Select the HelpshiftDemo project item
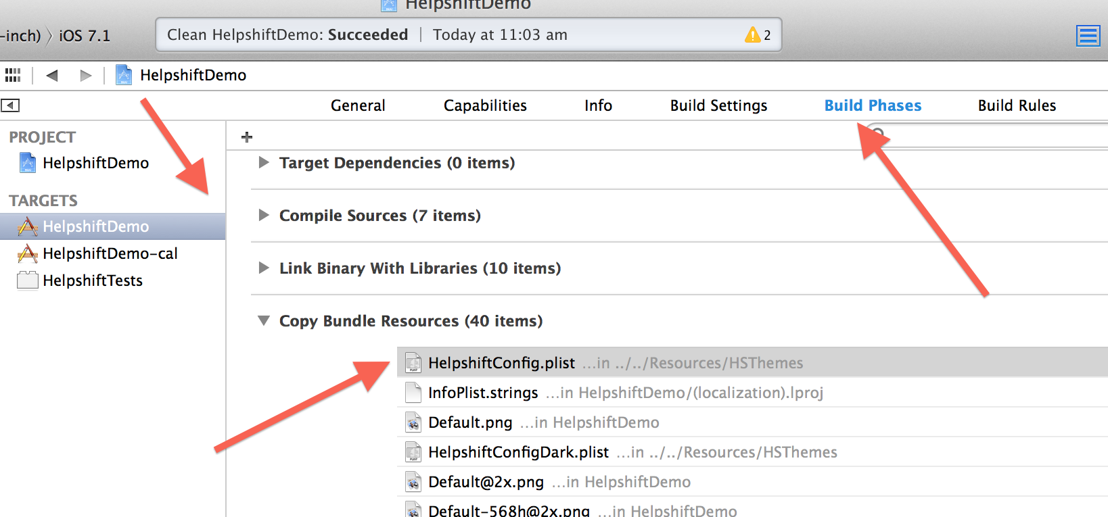The width and height of the screenshot is (1108, 517). (95, 163)
